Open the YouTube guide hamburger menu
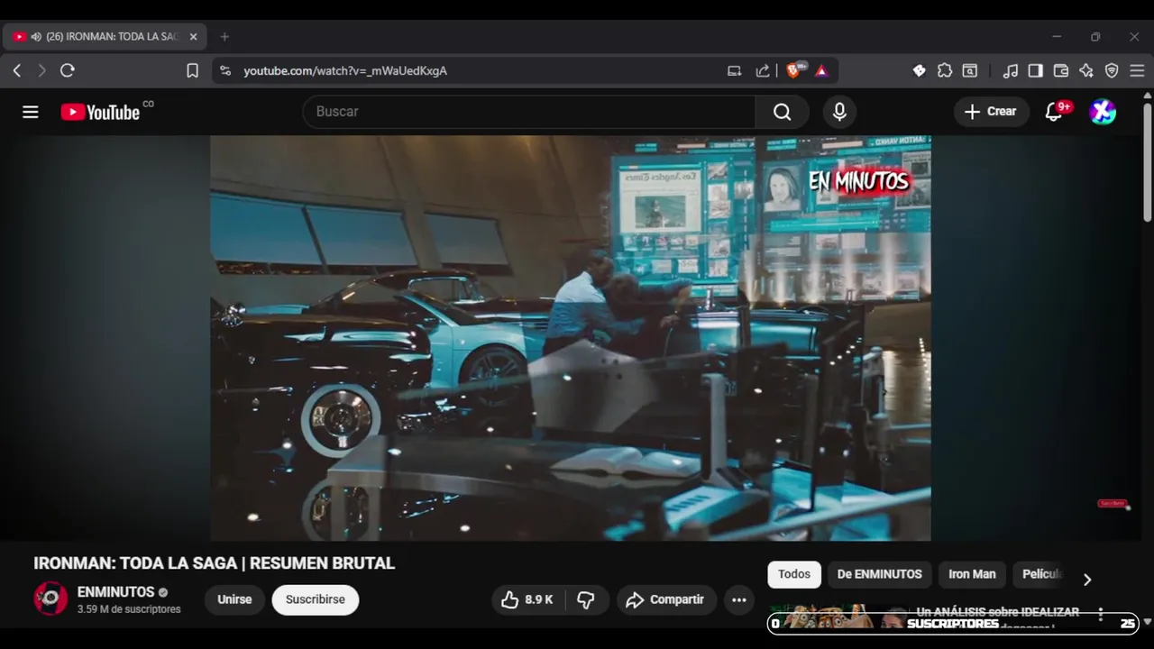This screenshot has height=649, width=1154. [x=31, y=112]
